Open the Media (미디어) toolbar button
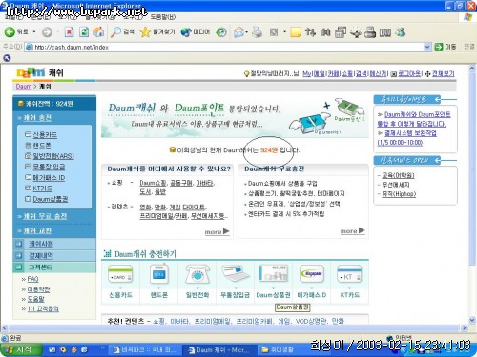This screenshot has width=477, height=357. tap(196, 31)
